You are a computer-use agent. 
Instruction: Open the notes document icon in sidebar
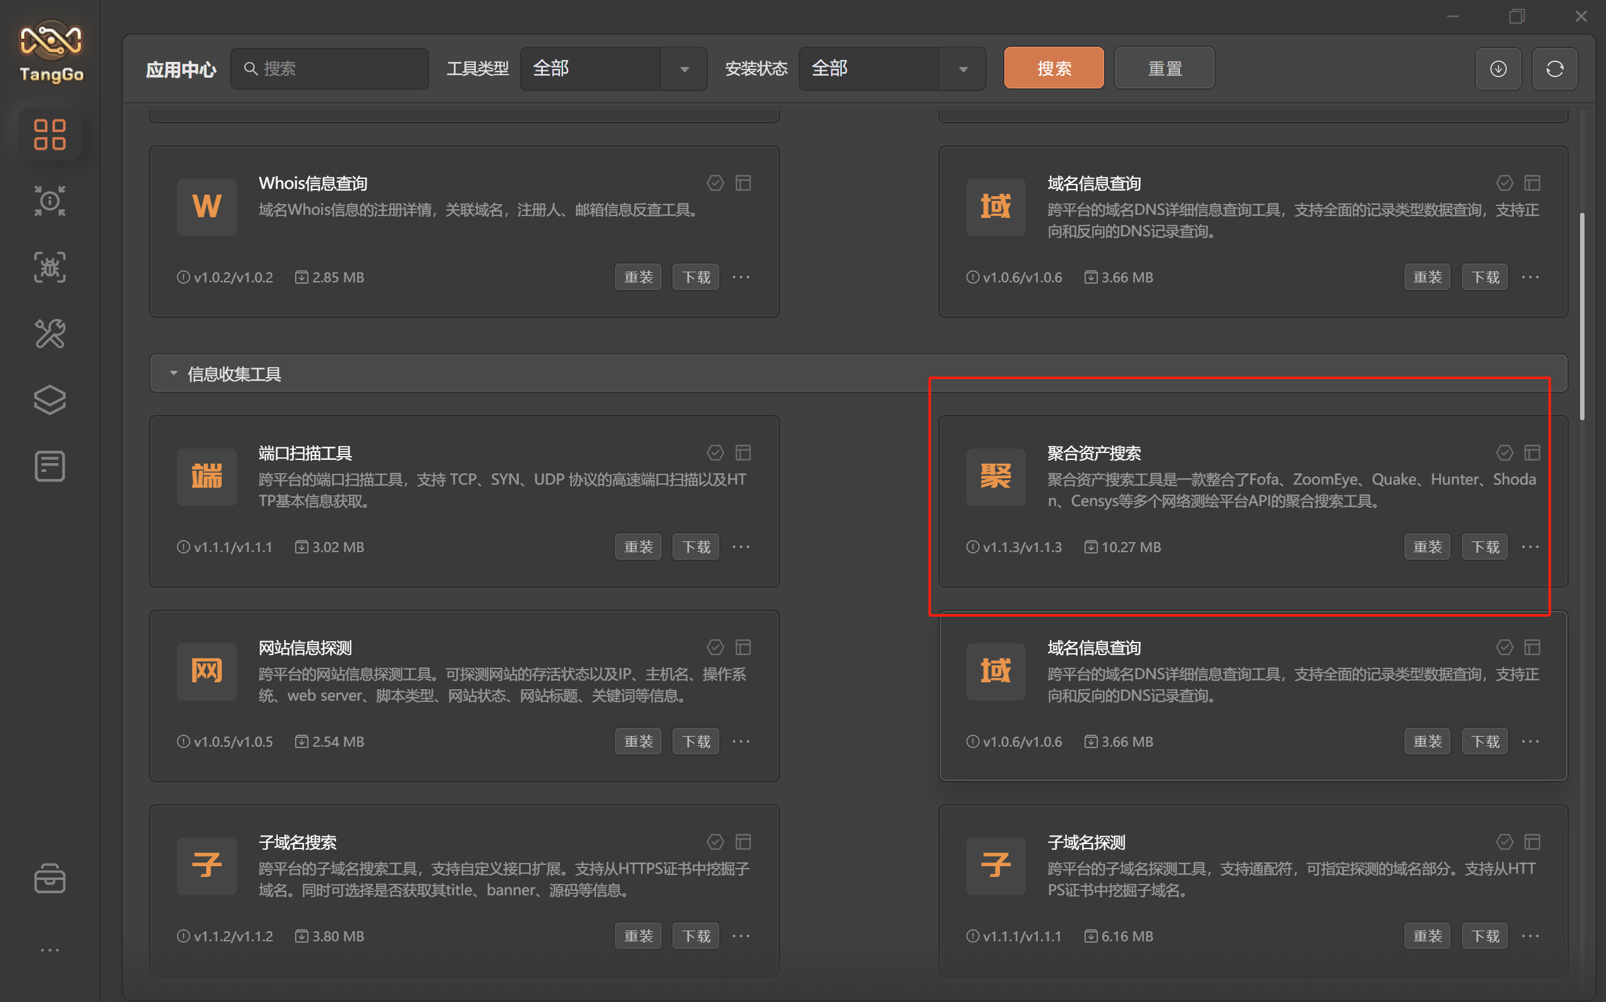pyautogui.click(x=50, y=466)
